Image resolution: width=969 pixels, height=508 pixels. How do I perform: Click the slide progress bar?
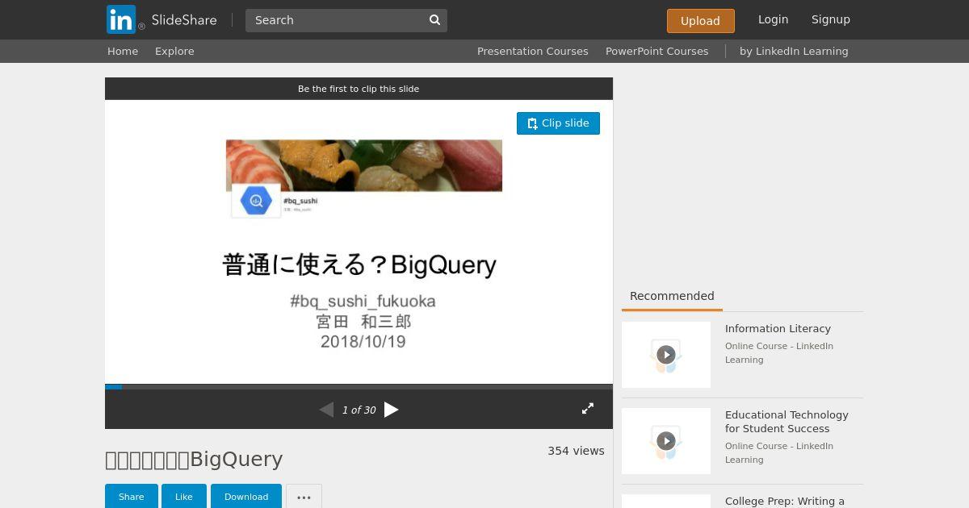[x=359, y=387]
